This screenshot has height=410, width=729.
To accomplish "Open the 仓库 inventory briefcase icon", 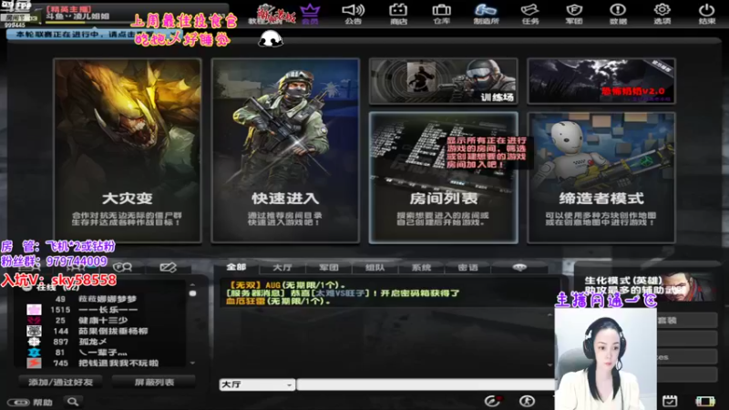I will [441, 14].
